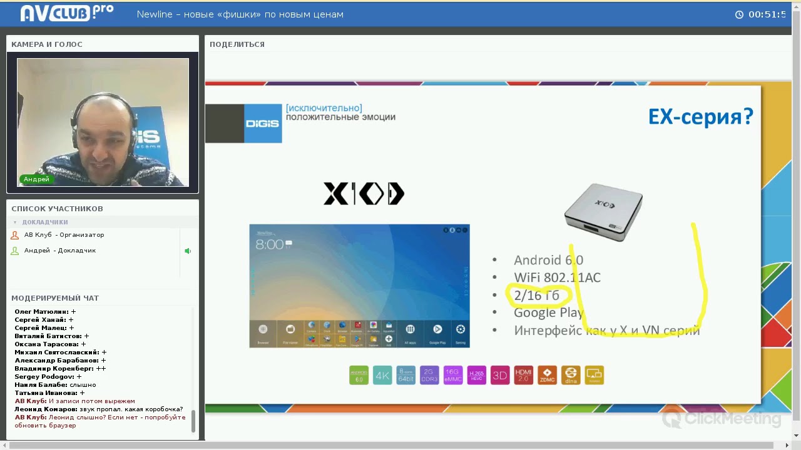The image size is (801, 450).
Task: Click the 00:51:5 elapsed time display
Action: pyautogui.click(x=767, y=14)
